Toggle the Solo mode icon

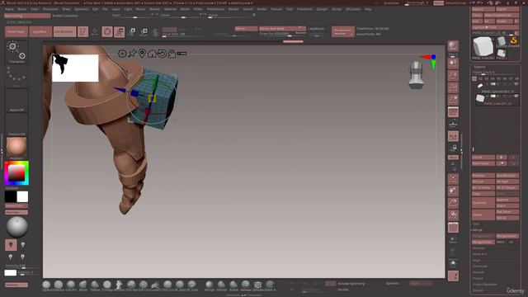[x=453, y=263]
